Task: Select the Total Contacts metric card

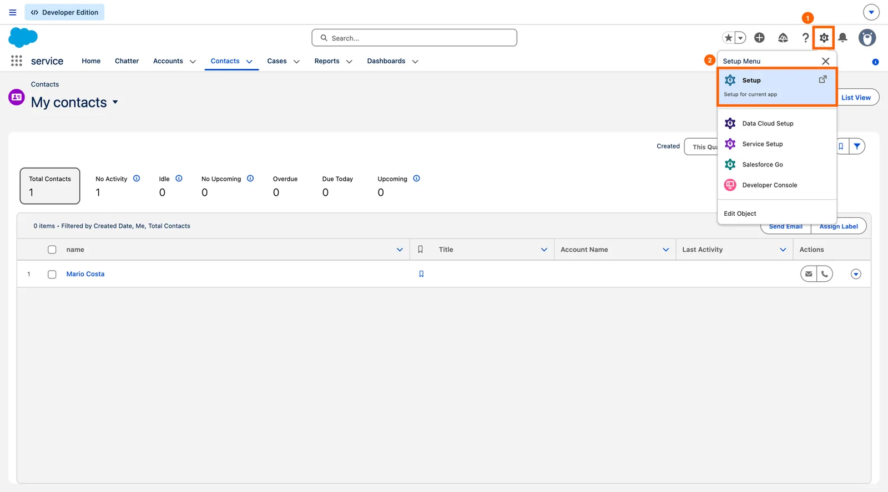Action: click(x=50, y=186)
